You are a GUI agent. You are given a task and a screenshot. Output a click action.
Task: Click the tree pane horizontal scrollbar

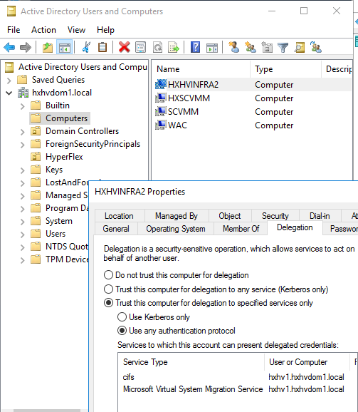(x=47, y=410)
